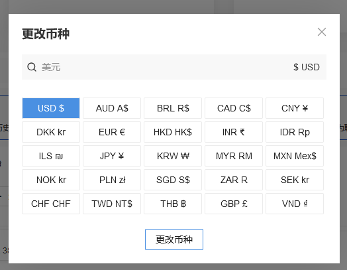Focus the 美元 currency search field
This screenshot has width=347, height=270.
click(174, 67)
